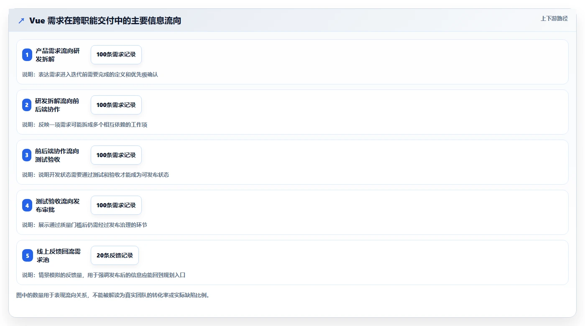
Task: Click the 100条需求记录 pill in 产品需求流向研发拆解 row
Action: tap(116, 55)
